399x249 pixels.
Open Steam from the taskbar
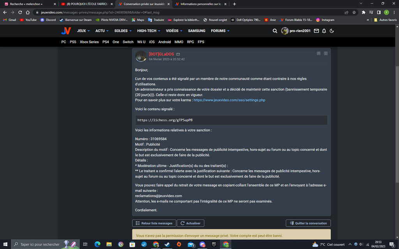click(167, 244)
